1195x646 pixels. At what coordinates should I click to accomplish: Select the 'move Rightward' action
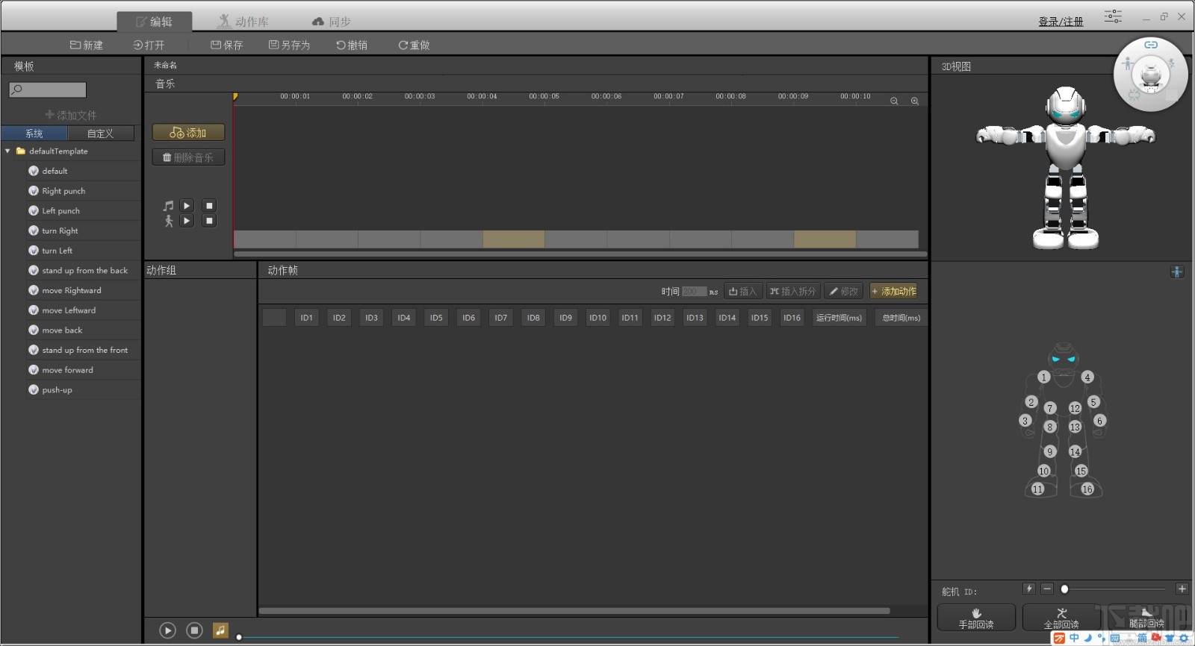coord(72,290)
